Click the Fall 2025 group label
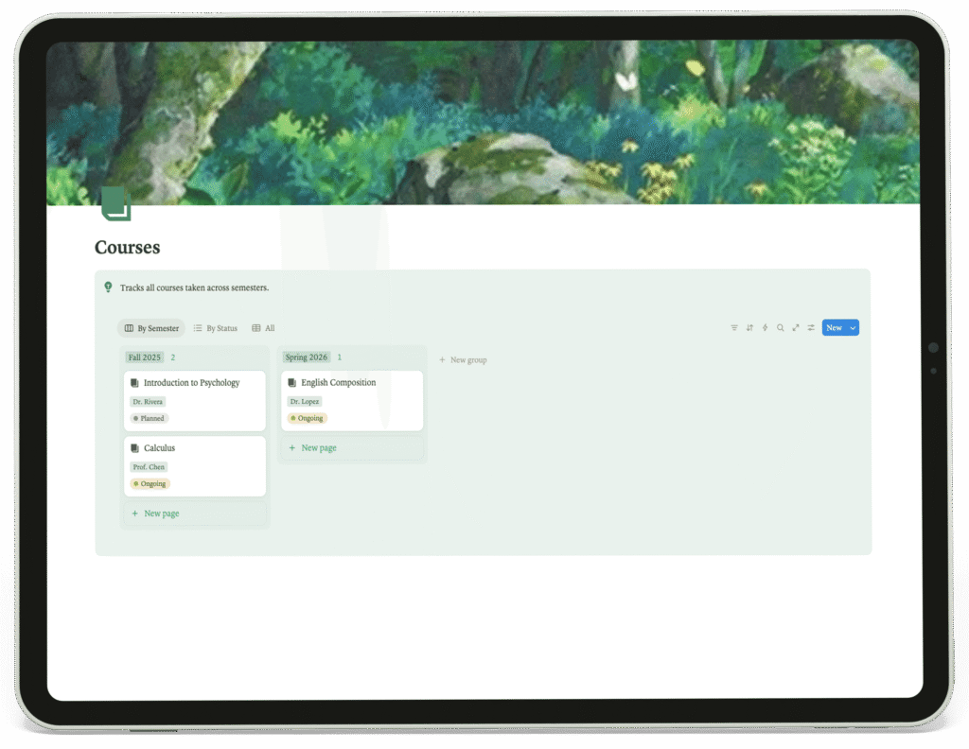 click(145, 357)
